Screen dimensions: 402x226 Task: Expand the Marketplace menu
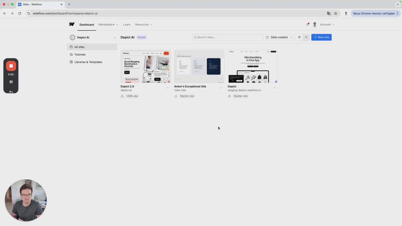point(108,24)
